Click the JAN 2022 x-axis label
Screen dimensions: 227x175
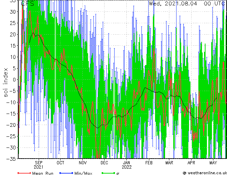(127, 165)
